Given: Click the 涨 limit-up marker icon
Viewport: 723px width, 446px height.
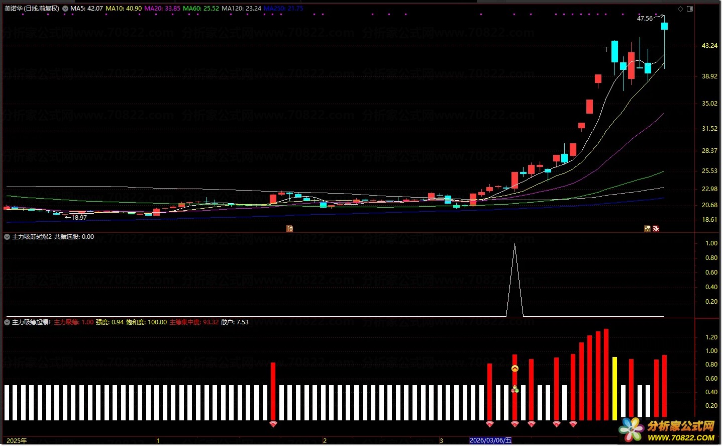Looking at the screenshot, I should (656, 229).
